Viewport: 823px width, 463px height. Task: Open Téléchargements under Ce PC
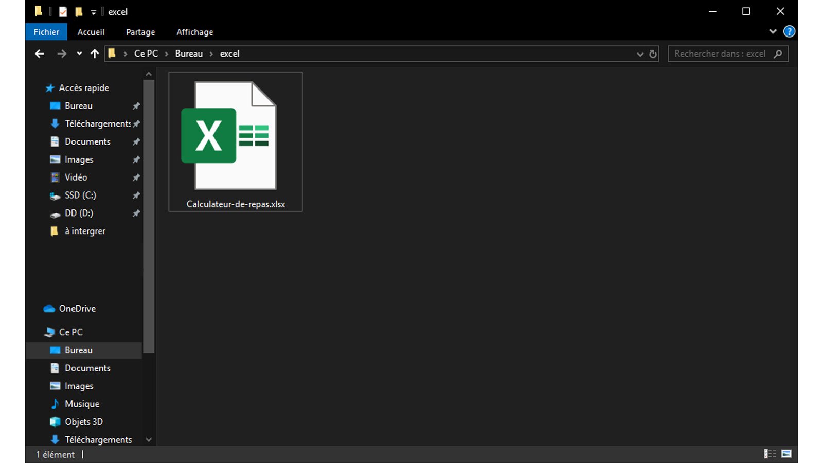(x=98, y=440)
